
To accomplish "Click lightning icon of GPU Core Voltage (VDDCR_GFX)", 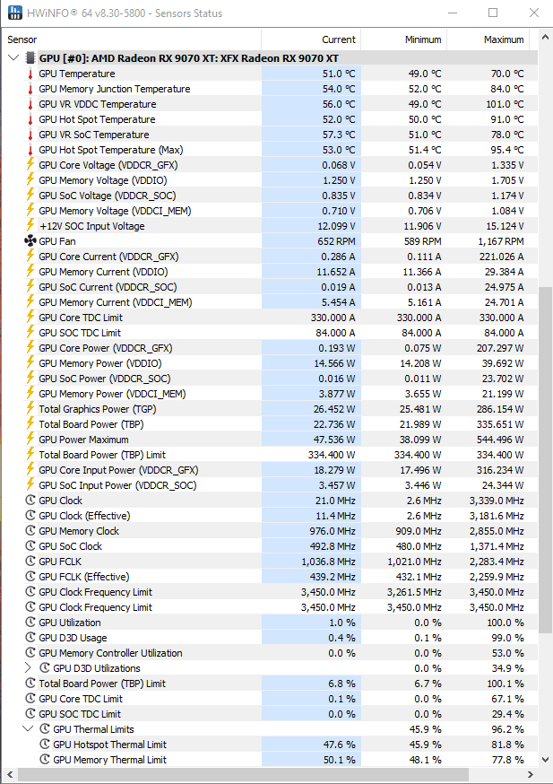I will click(30, 164).
